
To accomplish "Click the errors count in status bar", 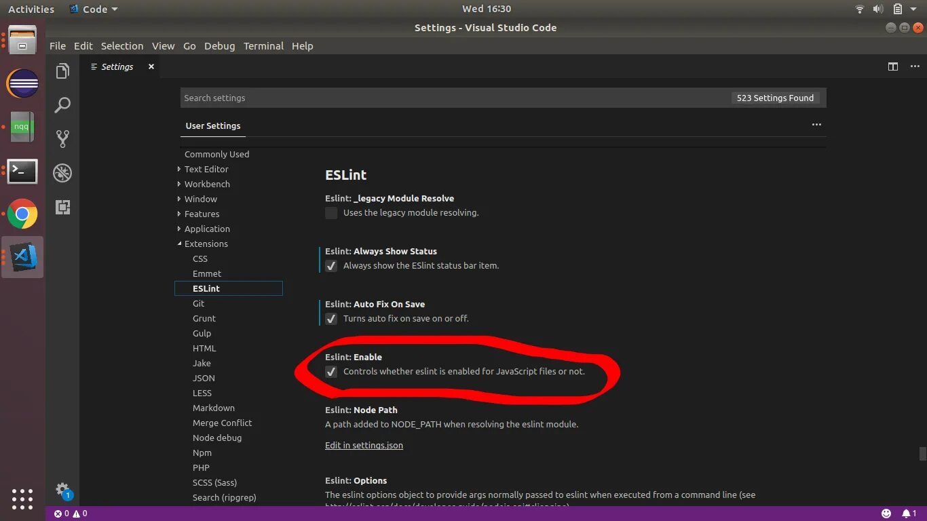I will [62, 514].
